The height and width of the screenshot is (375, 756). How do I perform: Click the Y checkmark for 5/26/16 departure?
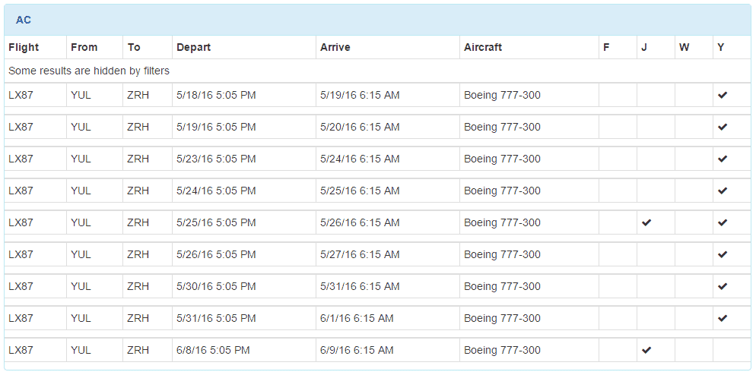click(x=723, y=255)
